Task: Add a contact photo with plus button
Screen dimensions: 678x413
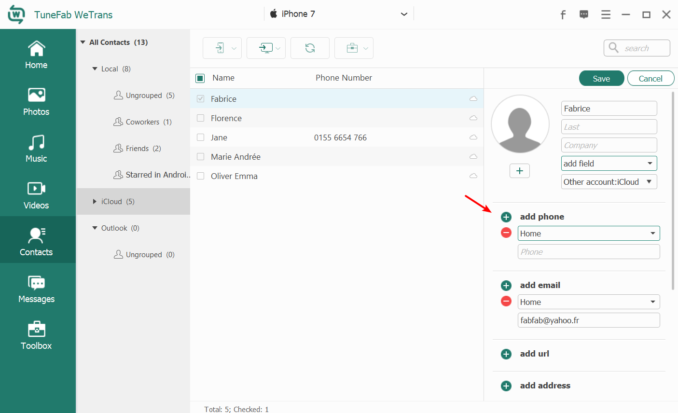Action: point(520,171)
